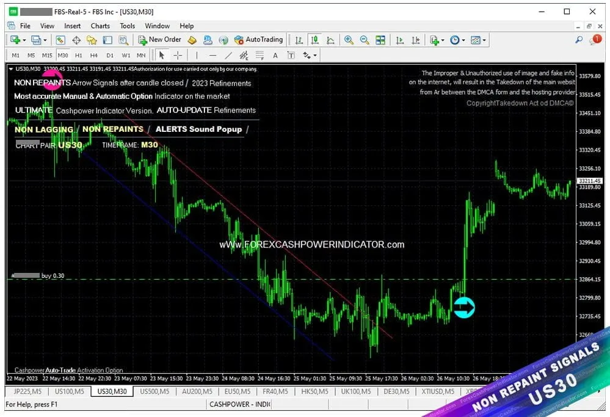Switch to the H1 timeframe
Screen dimensions: 610x417
(78, 55)
